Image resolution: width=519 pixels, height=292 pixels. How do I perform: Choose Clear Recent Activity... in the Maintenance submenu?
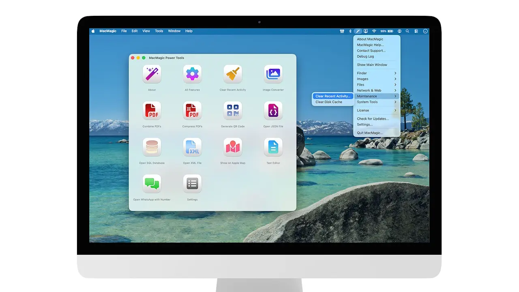coord(333,96)
